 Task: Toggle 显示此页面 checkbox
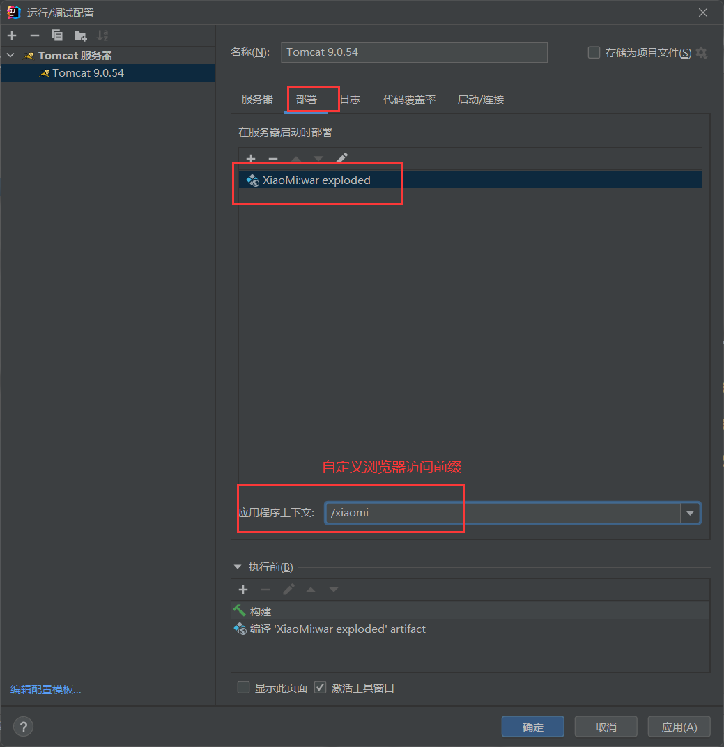tap(243, 688)
